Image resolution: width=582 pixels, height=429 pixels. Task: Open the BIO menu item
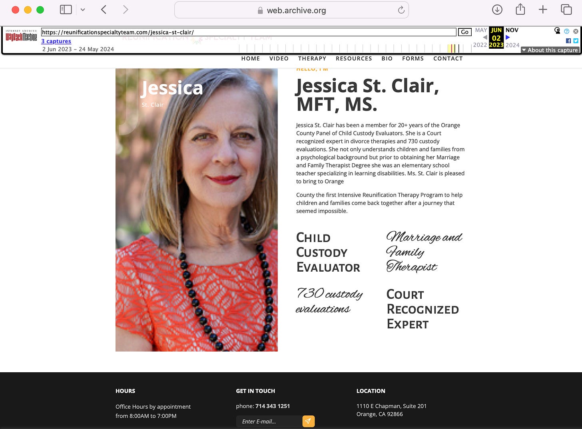pos(387,58)
